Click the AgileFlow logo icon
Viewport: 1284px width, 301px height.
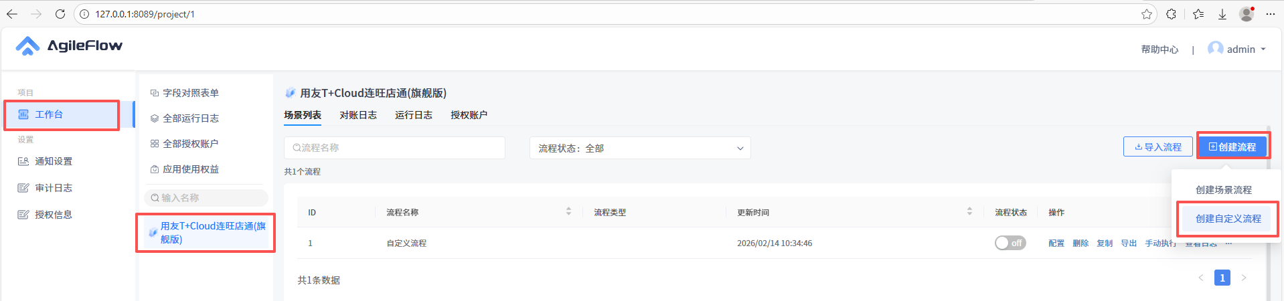click(x=27, y=45)
